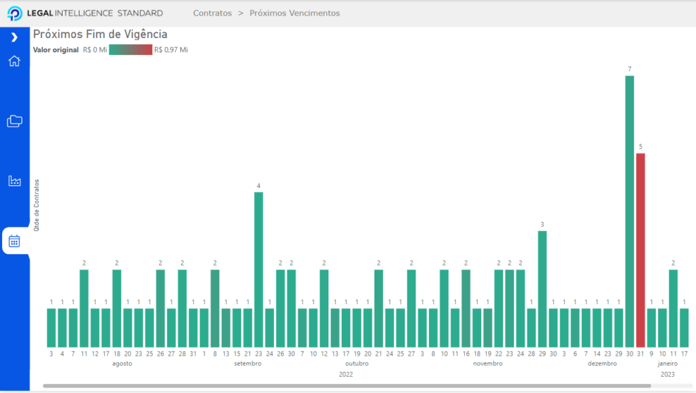Click the 2023 year axis label
696x393 pixels.
[x=667, y=374]
